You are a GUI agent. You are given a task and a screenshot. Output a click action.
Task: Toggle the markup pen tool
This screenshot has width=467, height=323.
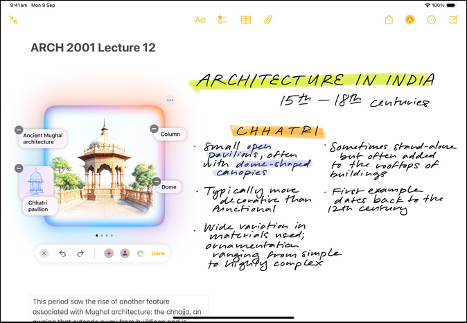(x=410, y=20)
